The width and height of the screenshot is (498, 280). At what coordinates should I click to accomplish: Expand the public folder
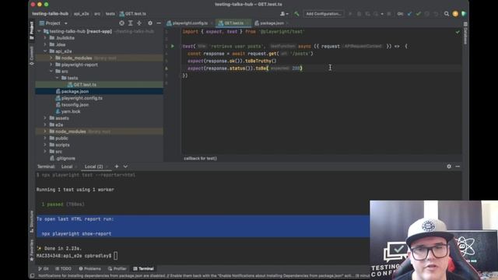45,138
